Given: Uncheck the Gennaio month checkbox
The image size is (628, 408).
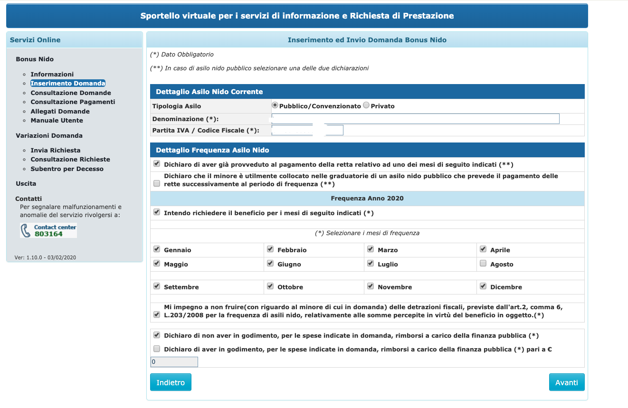Looking at the screenshot, I should pos(157,249).
